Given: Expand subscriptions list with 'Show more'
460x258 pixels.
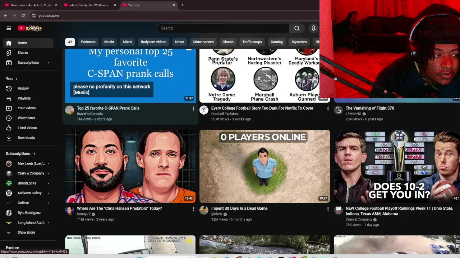Looking at the screenshot, I should click(28, 232).
